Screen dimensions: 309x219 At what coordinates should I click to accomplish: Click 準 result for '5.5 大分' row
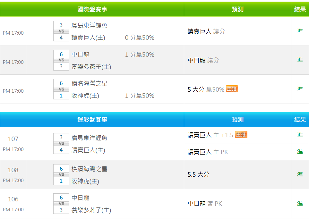coord(300,174)
